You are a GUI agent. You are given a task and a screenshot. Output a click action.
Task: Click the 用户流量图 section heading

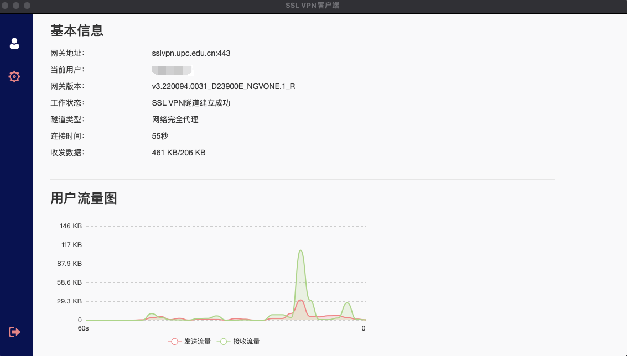[x=84, y=198]
